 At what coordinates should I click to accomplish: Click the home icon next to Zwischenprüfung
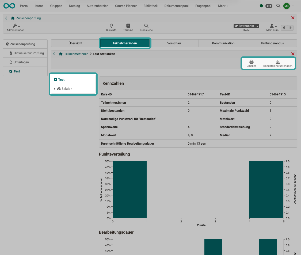[x=13, y=18]
